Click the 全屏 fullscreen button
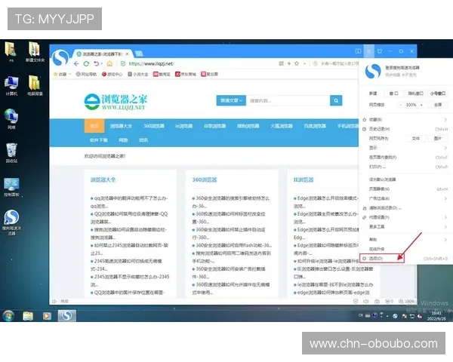 coord(438,105)
